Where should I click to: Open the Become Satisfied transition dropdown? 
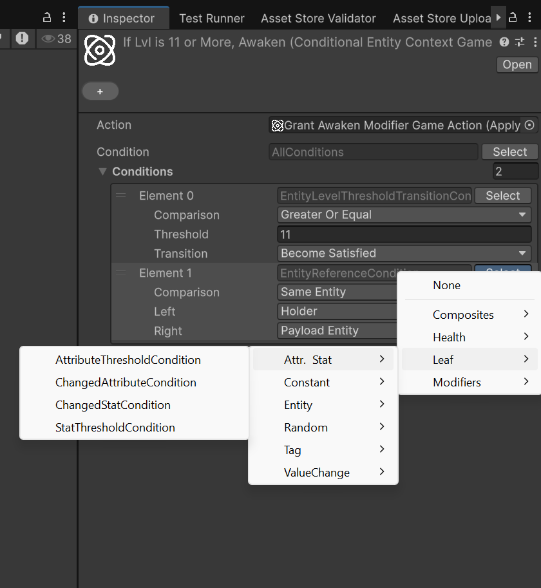[404, 254]
